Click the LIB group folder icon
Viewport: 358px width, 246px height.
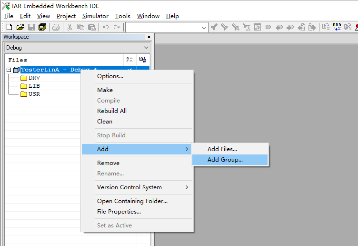pyautogui.click(x=24, y=86)
